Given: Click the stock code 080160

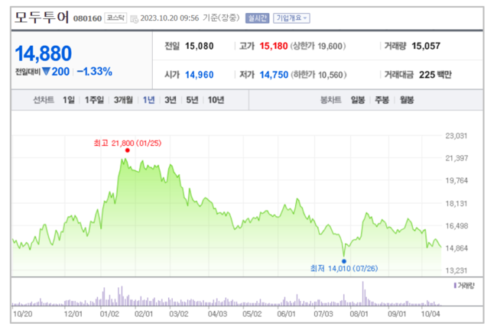Looking at the screenshot, I should (87, 18).
